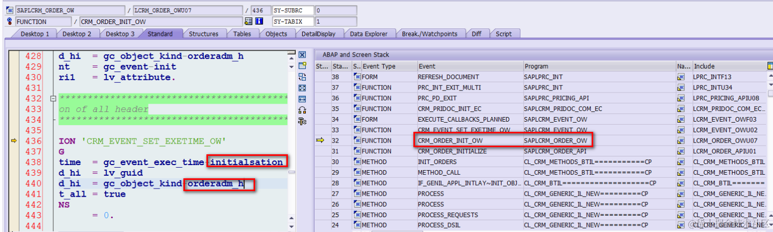This screenshot has width=773, height=232.
Task: Collapse the comment block at line 432
Action: click(53, 98)
